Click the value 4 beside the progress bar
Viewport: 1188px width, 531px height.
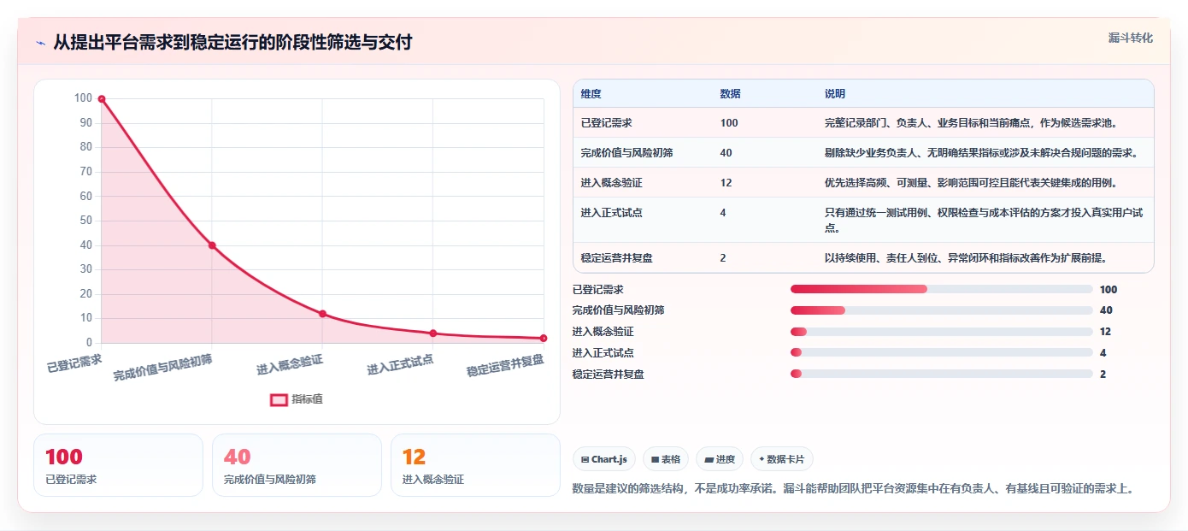click(1103, 352)
